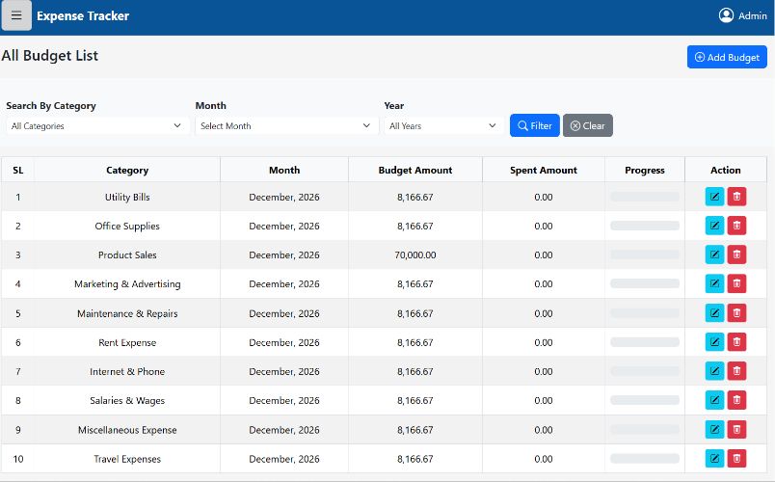Clear the applied search filters

[587, 125]
